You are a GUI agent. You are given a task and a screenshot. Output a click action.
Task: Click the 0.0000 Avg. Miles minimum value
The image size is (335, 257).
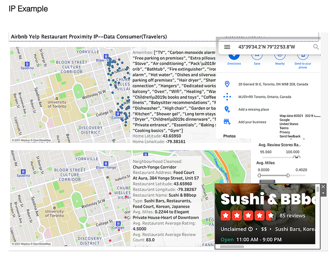click(263, 170)
